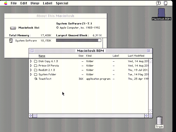
Task: Click the Total Memory 17,408K value
Action: click(46, 35)
